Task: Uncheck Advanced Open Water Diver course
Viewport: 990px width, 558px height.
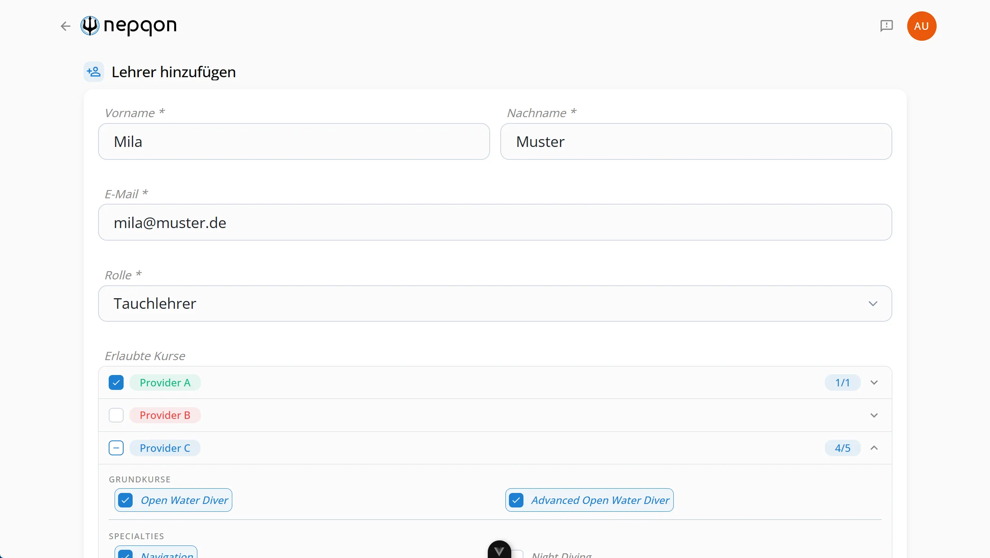Action: tap(516, 500)
